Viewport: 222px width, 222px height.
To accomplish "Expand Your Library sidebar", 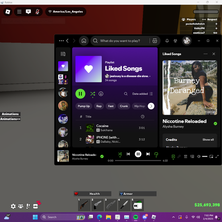I will (x=63, y=54).
